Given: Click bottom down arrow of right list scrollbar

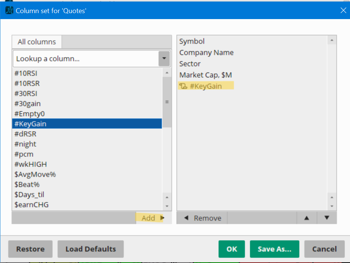Looking at the screenshot, I should [x=332, y=206].
